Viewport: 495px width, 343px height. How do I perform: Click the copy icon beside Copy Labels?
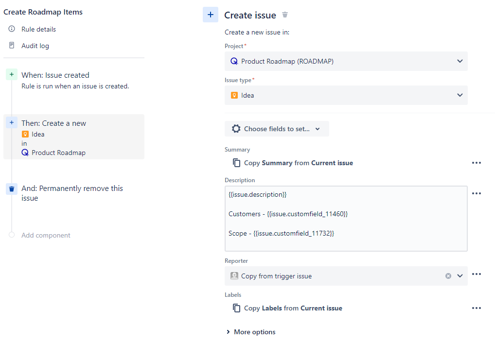236,308
